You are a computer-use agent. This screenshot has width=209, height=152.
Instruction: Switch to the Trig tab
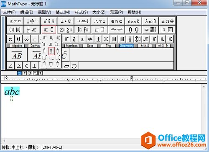[108, 46]
